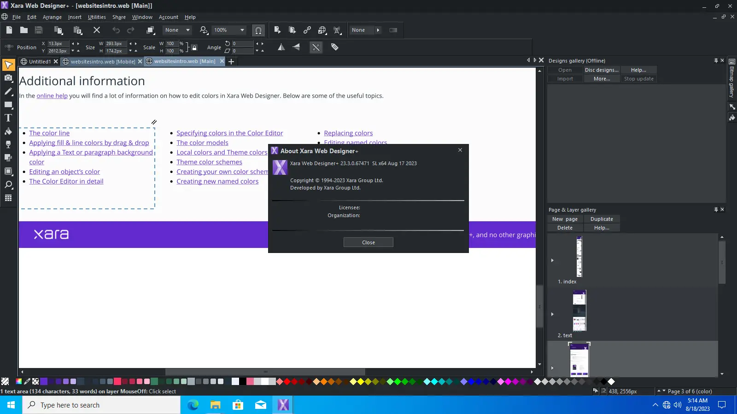This screenshot has width=737, height=414.
Task: Open the first None dropdown in toolbar
Action: click(177, 30)
